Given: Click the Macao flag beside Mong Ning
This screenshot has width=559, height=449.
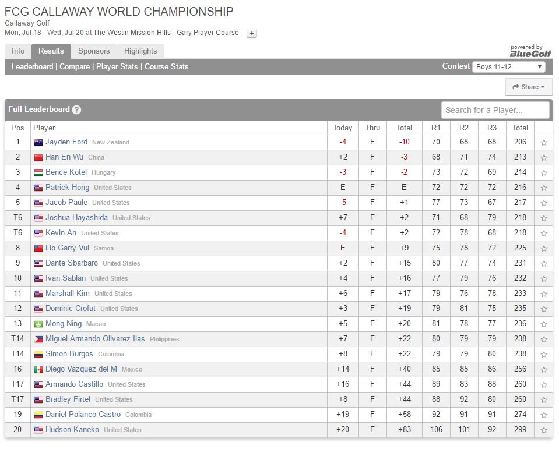Looking at the screenshot, I should (38, 324).
